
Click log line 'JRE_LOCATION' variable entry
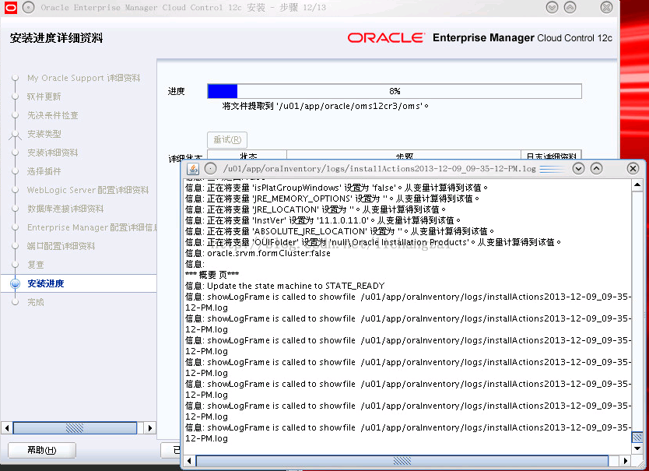coord(315,209)
